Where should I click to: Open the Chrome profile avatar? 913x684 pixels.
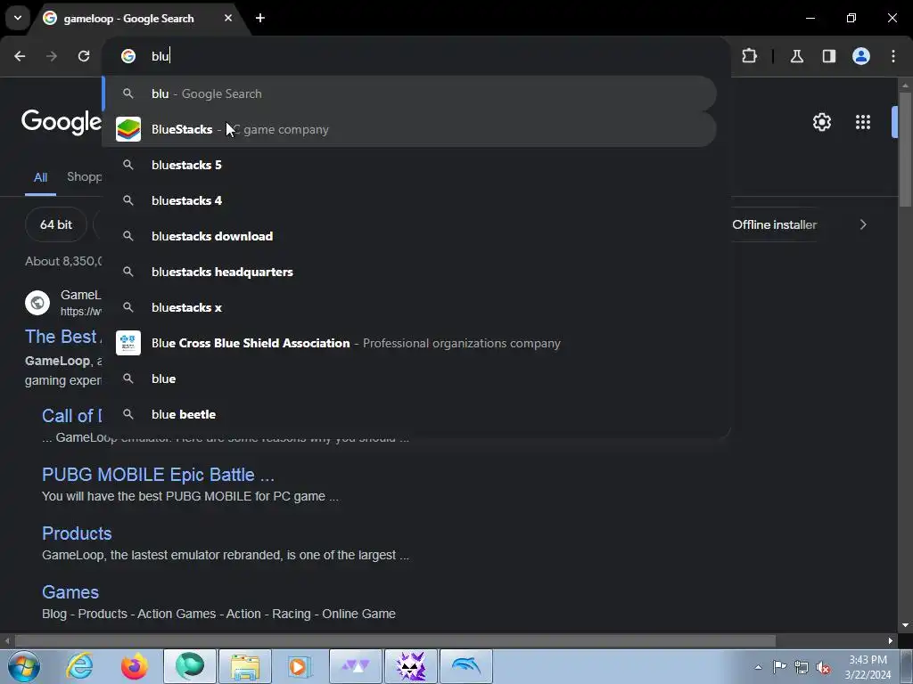pyautogui.click(x=861, y=56)
